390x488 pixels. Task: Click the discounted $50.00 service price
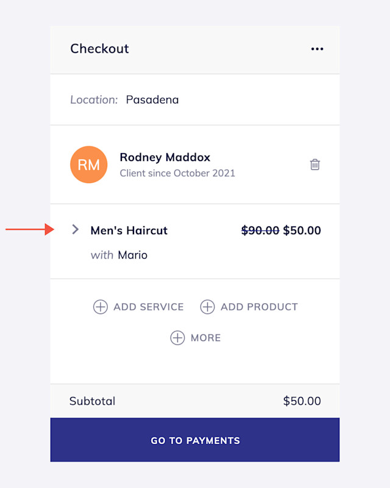click(302, 231)
